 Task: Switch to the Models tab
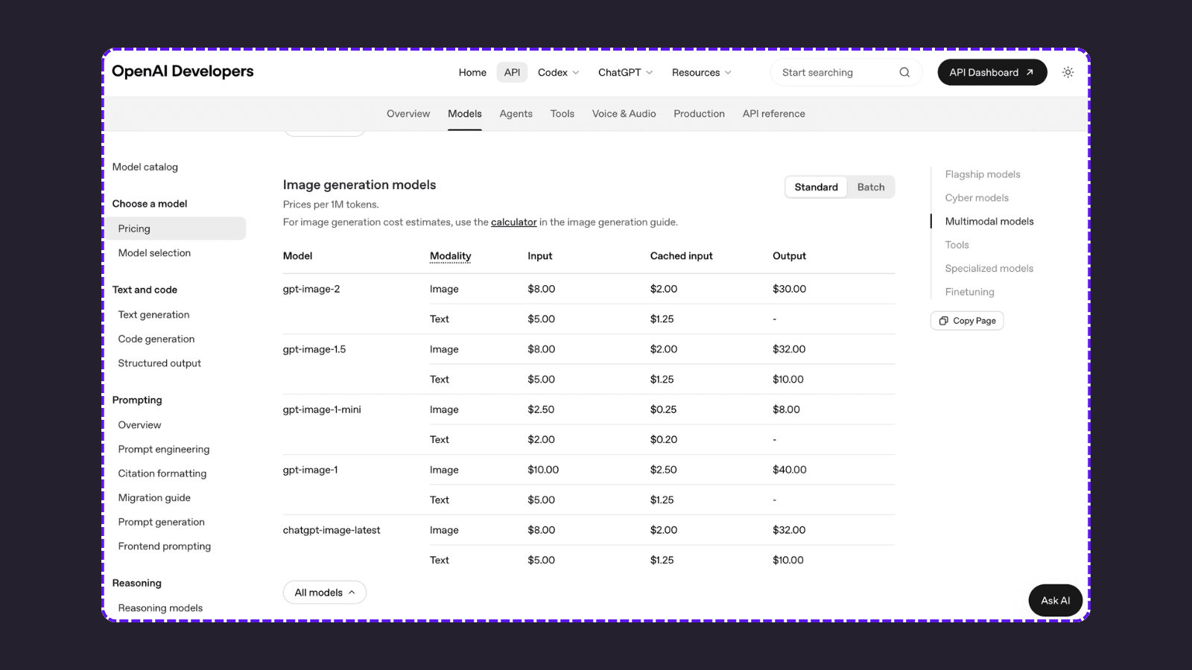point(465,114)
